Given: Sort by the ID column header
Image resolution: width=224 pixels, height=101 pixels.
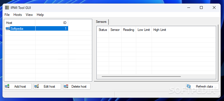Looking at the screenshot, I should 52,23.
